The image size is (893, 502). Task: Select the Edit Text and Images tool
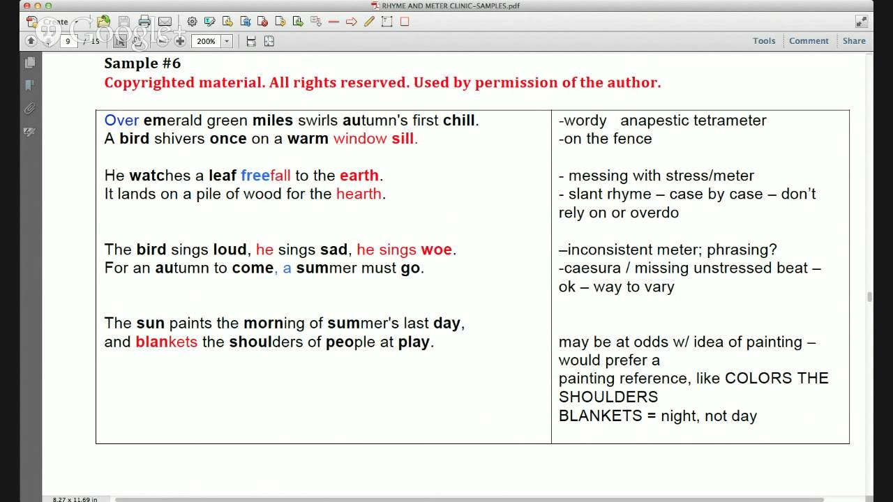coord(209,22)
